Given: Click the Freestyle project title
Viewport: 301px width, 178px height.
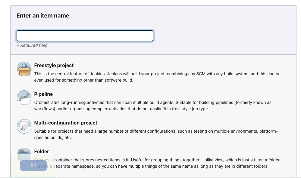Looking at the screenshot, I should [54, 65].
